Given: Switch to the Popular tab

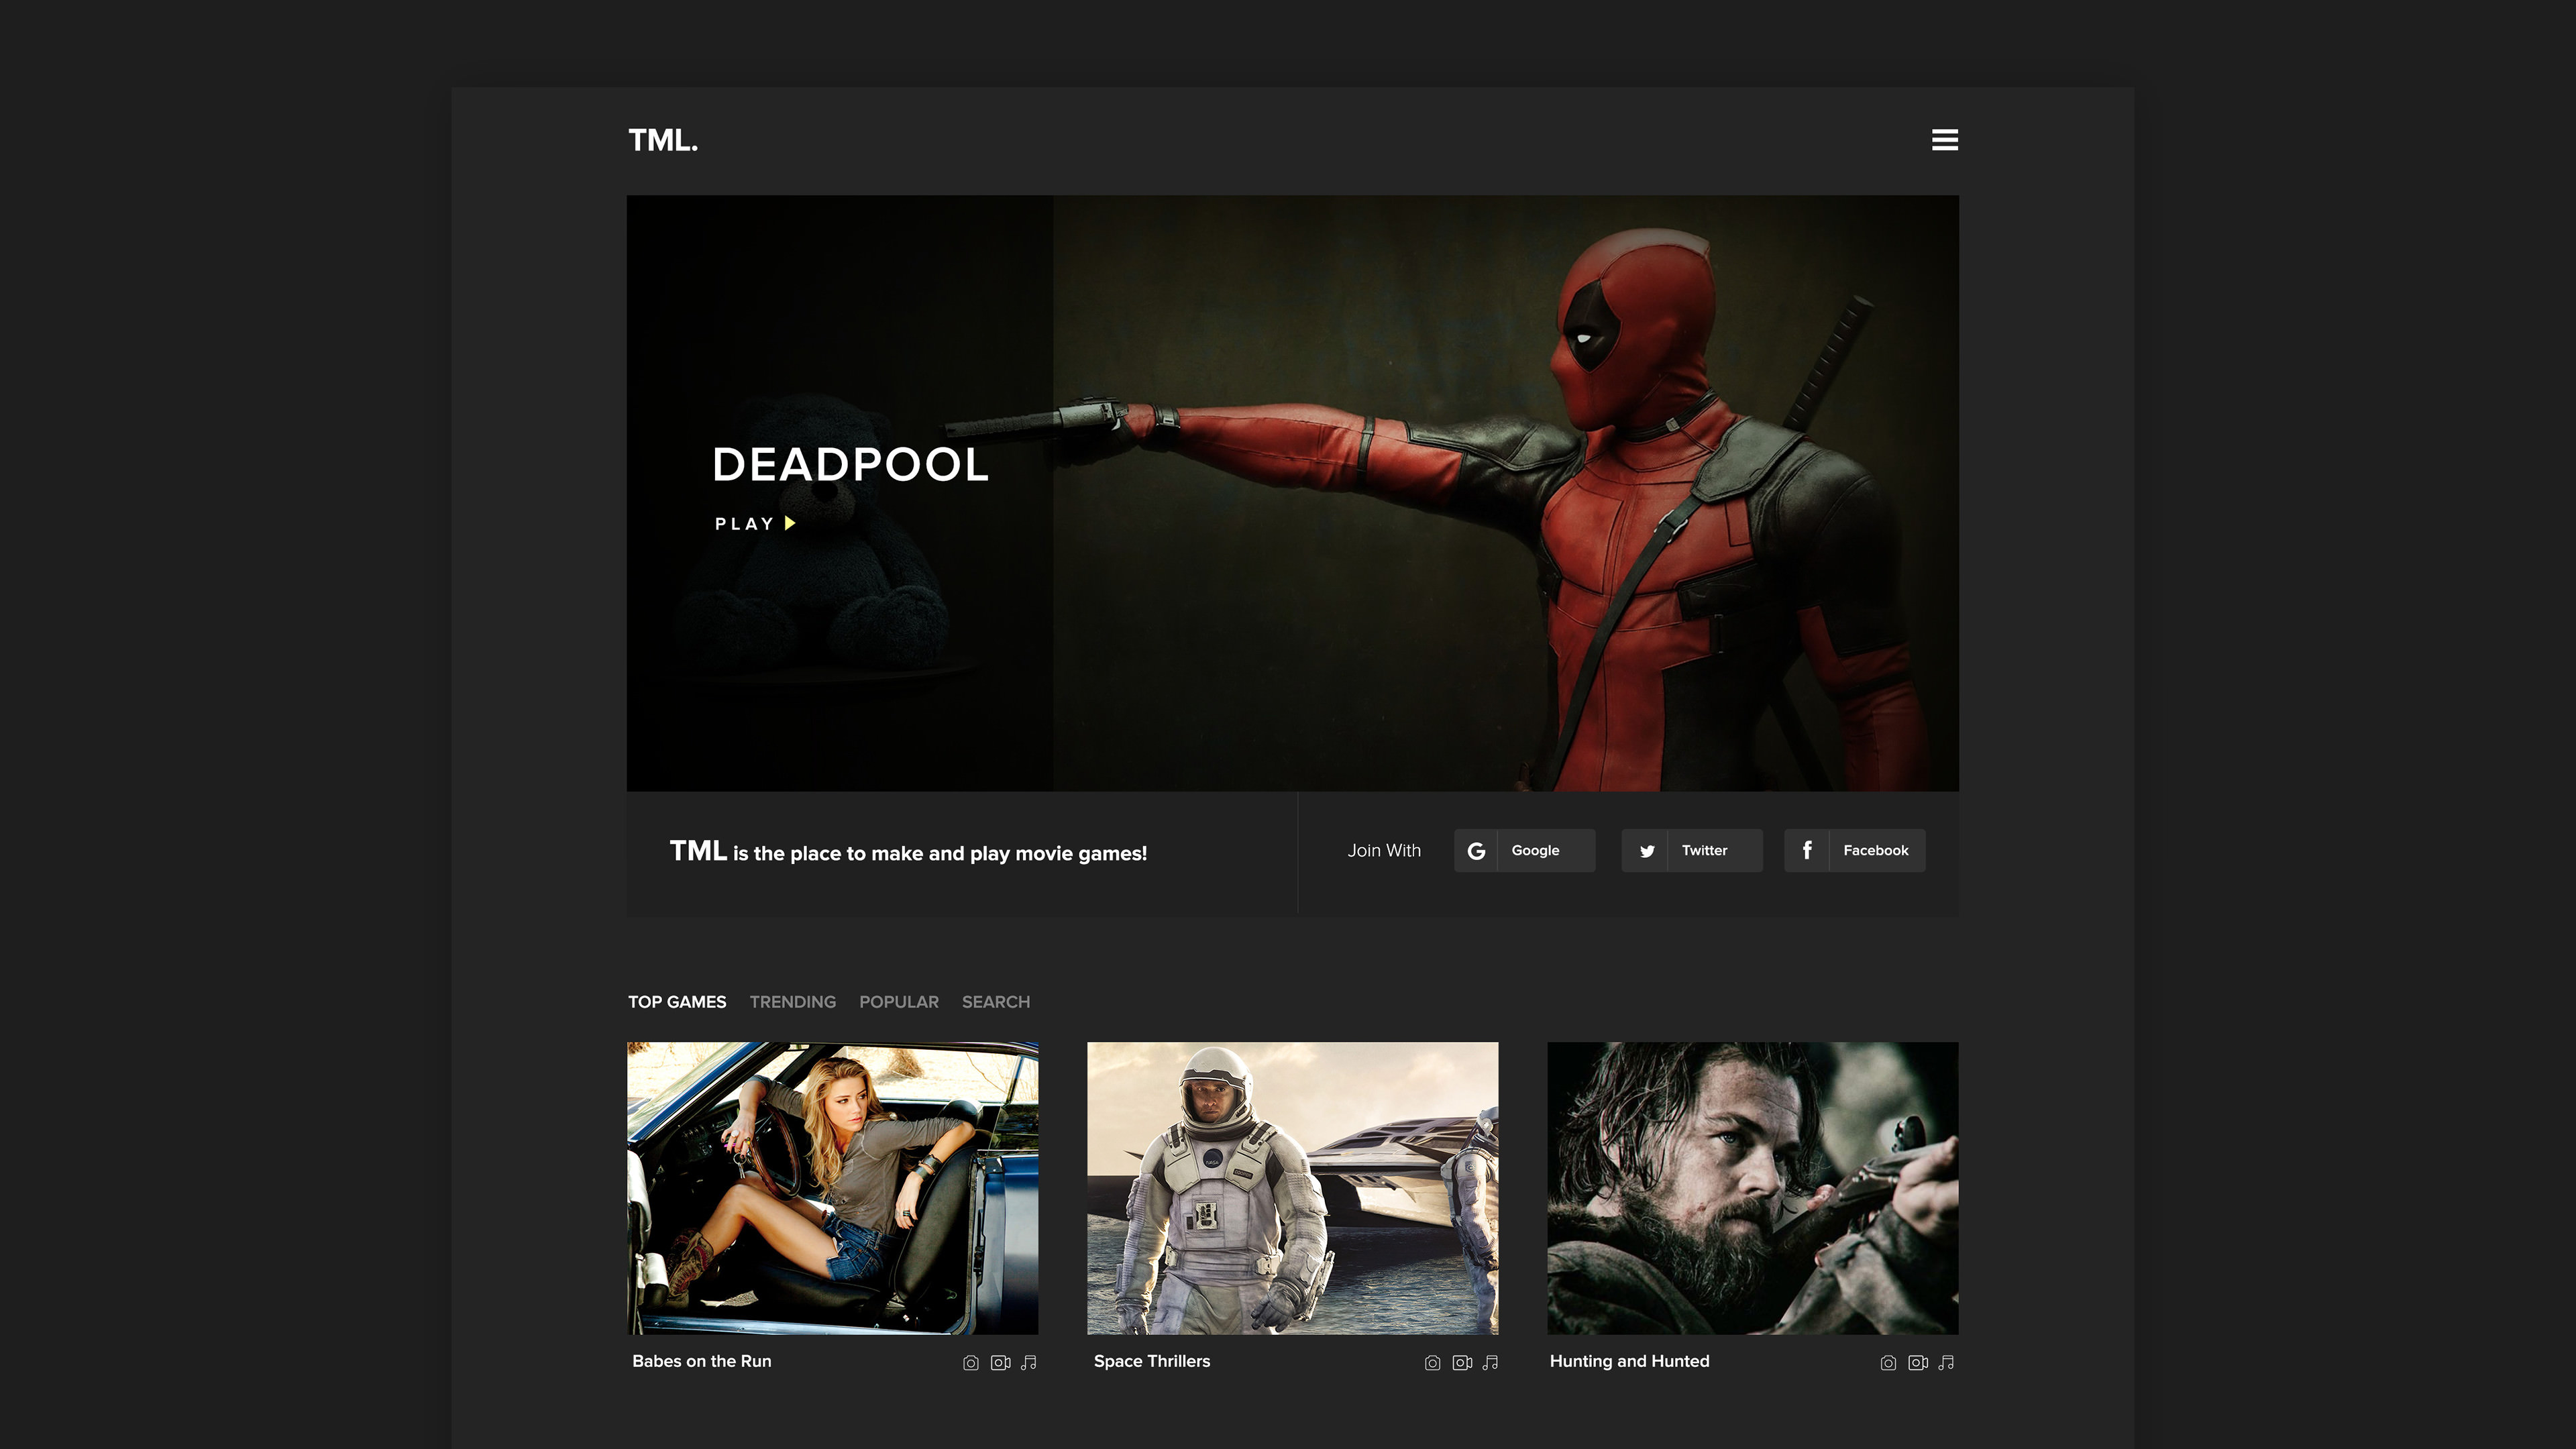Looking at the screenshot, I should tap(898, 1002).
